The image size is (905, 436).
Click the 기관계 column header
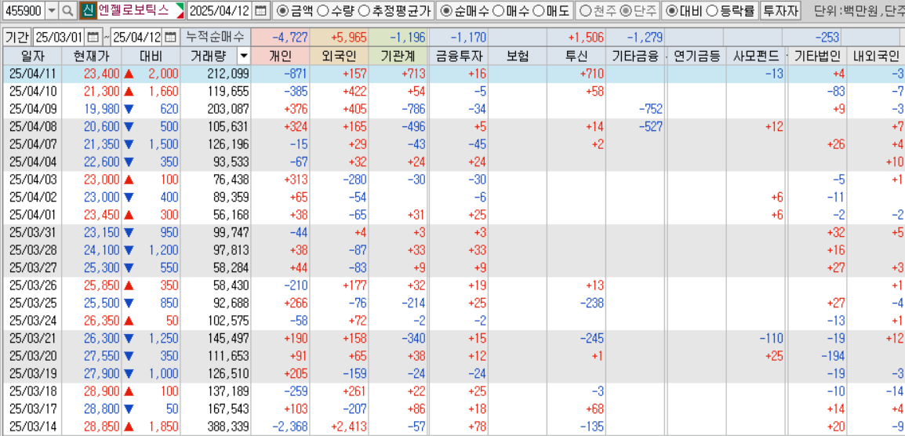click(398, 56)
